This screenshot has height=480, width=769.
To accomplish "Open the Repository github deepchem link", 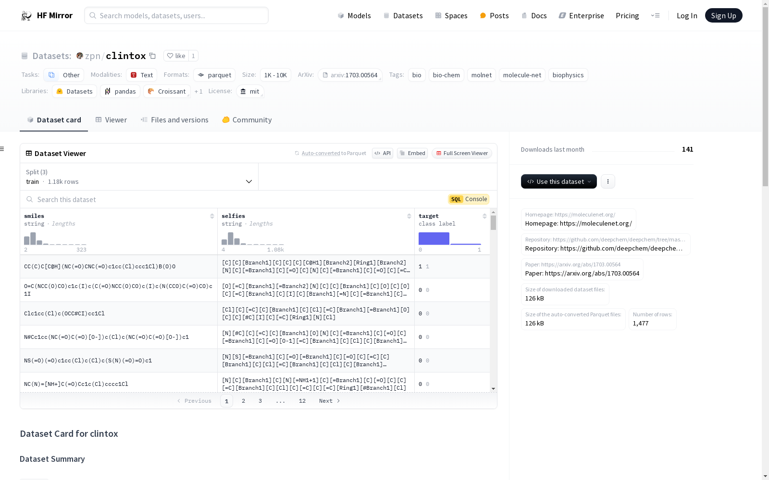I will [x=606, y=244].
